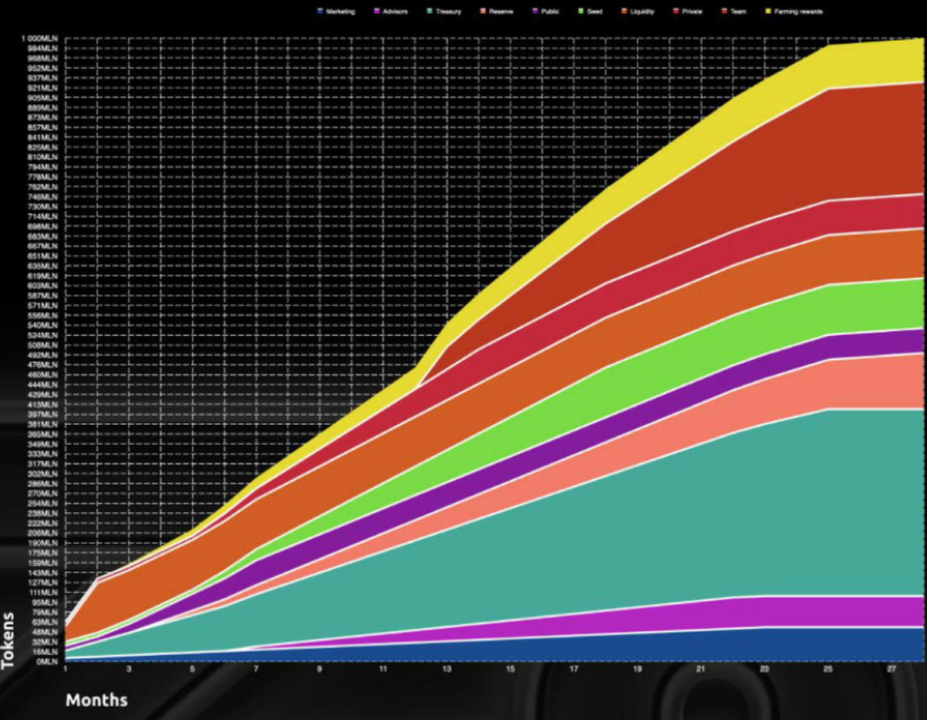This screenshot has width=927, height=720.
Task: Click the Marketing legend color square
Action: (x=320, y=12)
